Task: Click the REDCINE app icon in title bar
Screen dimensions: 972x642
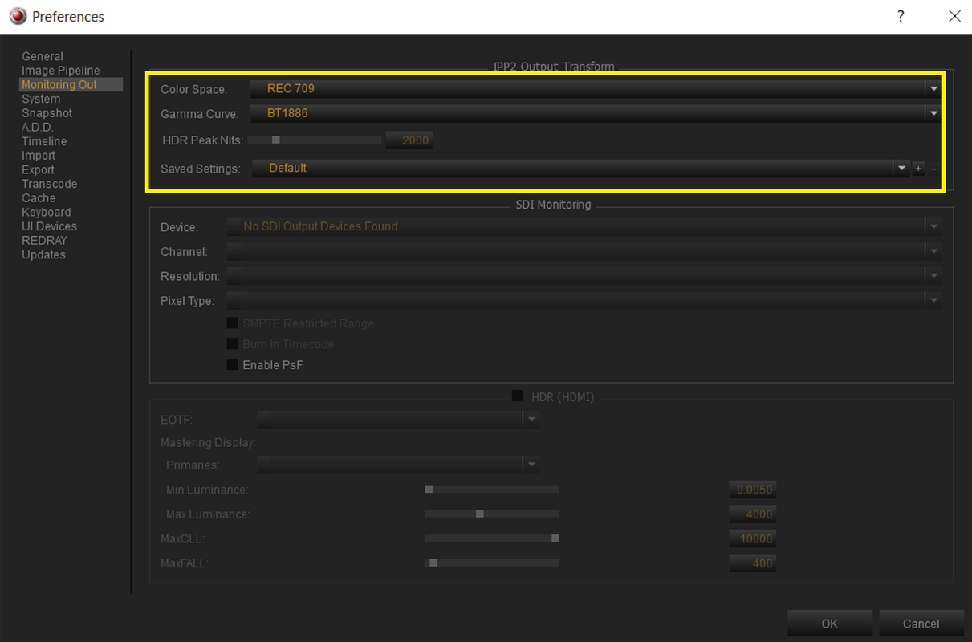Action: point(18,16)
